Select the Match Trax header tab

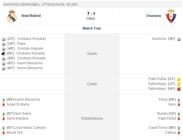91,28
